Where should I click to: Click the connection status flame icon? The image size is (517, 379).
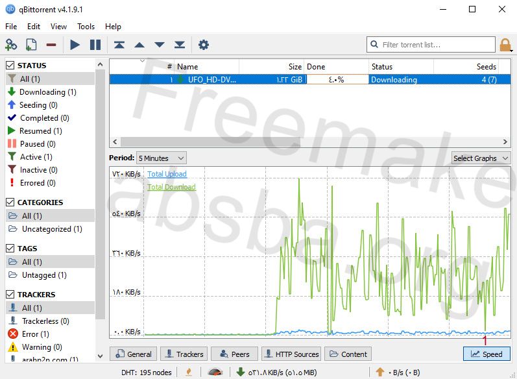[189, 372]
